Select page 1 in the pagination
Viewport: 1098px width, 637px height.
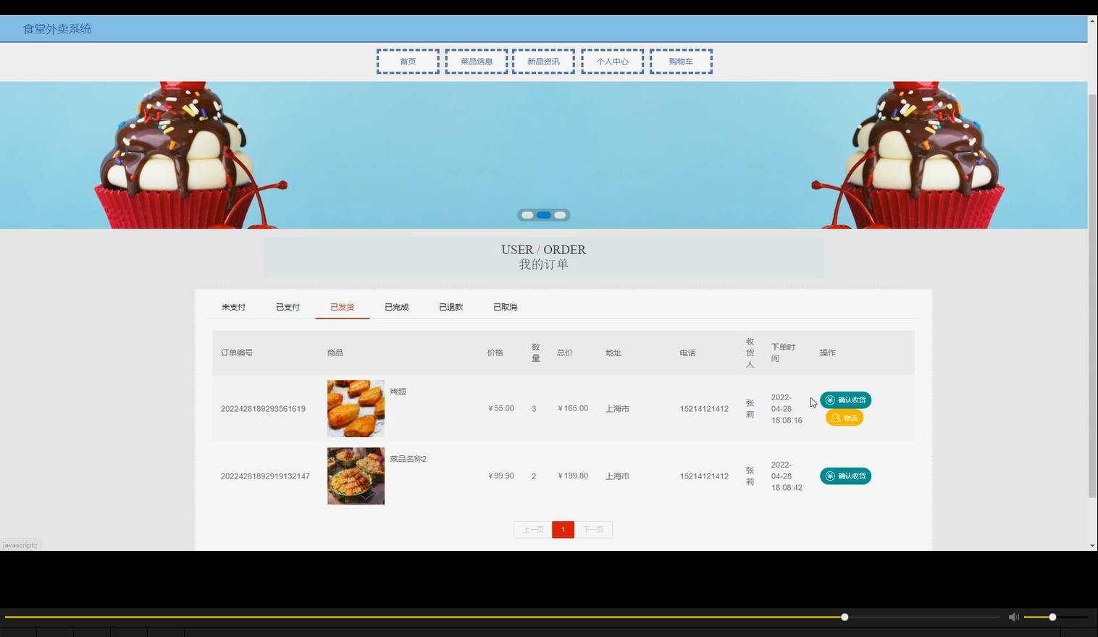[x=563, y=530]
